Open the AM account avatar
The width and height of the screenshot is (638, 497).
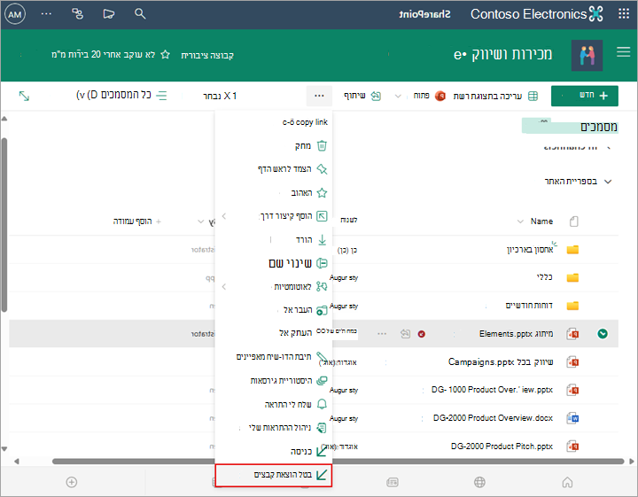tap(15, 14)
